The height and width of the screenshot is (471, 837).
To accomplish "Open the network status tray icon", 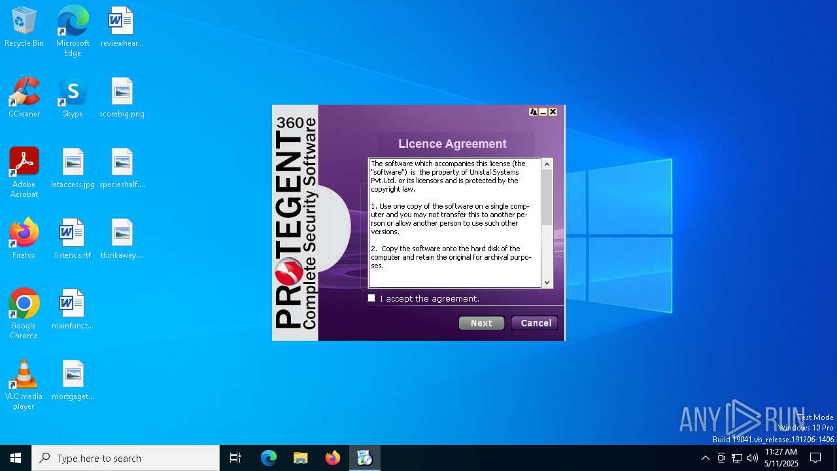I will 737,458.
